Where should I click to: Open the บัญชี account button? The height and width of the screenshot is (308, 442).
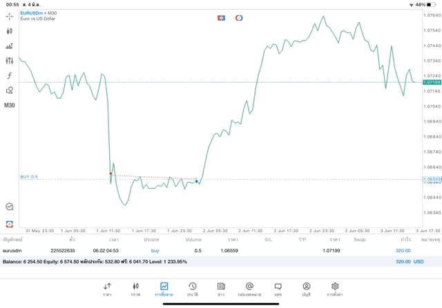click(x=307, y=289)
